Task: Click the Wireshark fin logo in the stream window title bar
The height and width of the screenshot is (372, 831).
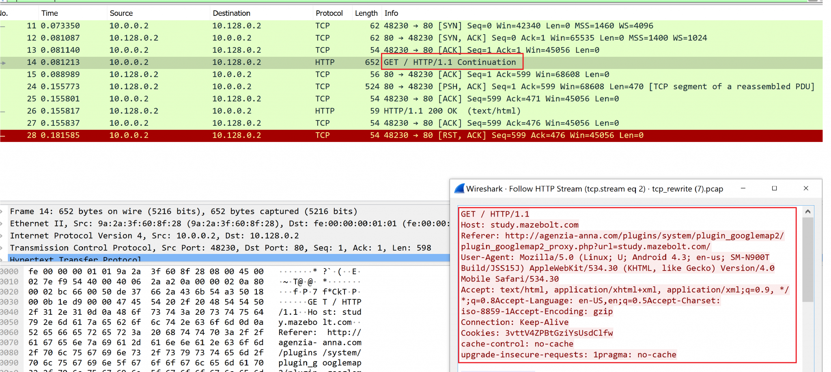Action: 459,188
